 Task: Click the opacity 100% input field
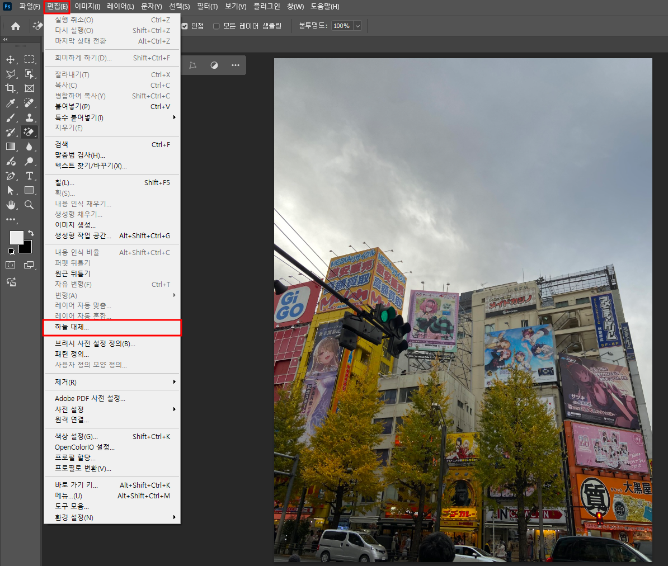342,26
